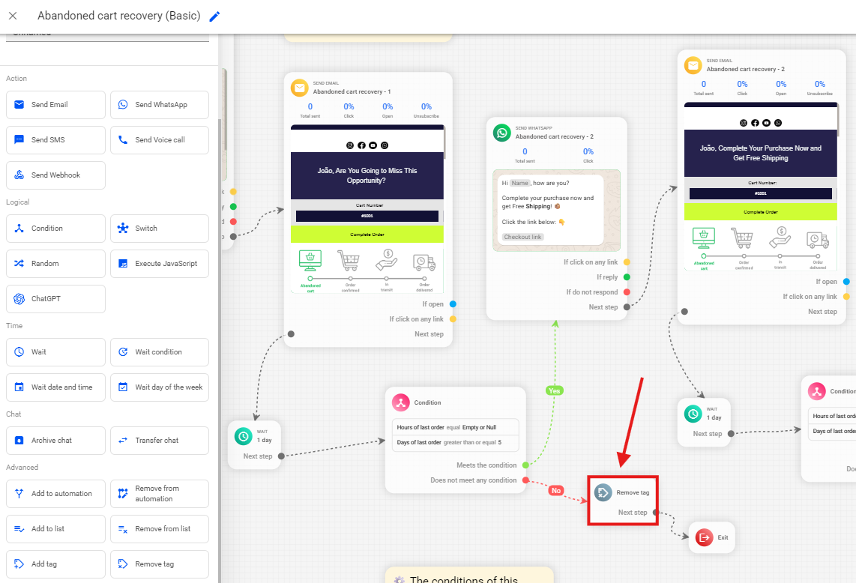
Task: Click the Complete Order button in email 1
Action: click(x=367, y=235)
